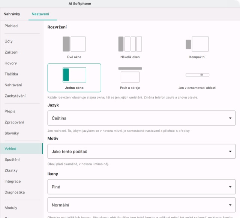Go to Nahrávání settings
This screenshot has height=218, width=240.
[x=13, y=85]
